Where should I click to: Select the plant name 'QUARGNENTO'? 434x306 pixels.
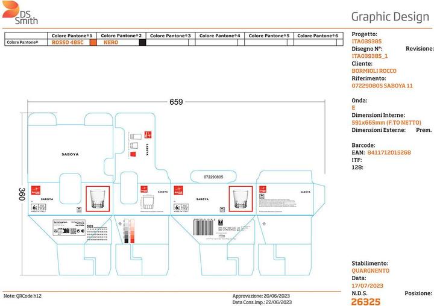pos(370,271)
